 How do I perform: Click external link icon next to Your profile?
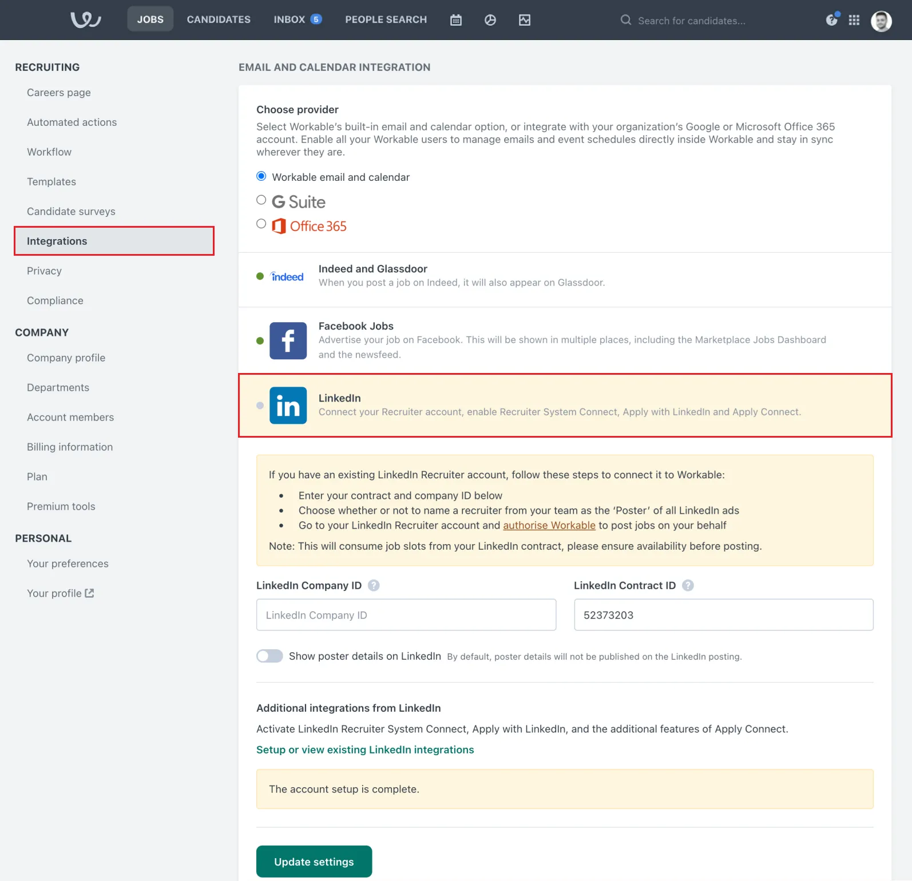click(89, 593)
